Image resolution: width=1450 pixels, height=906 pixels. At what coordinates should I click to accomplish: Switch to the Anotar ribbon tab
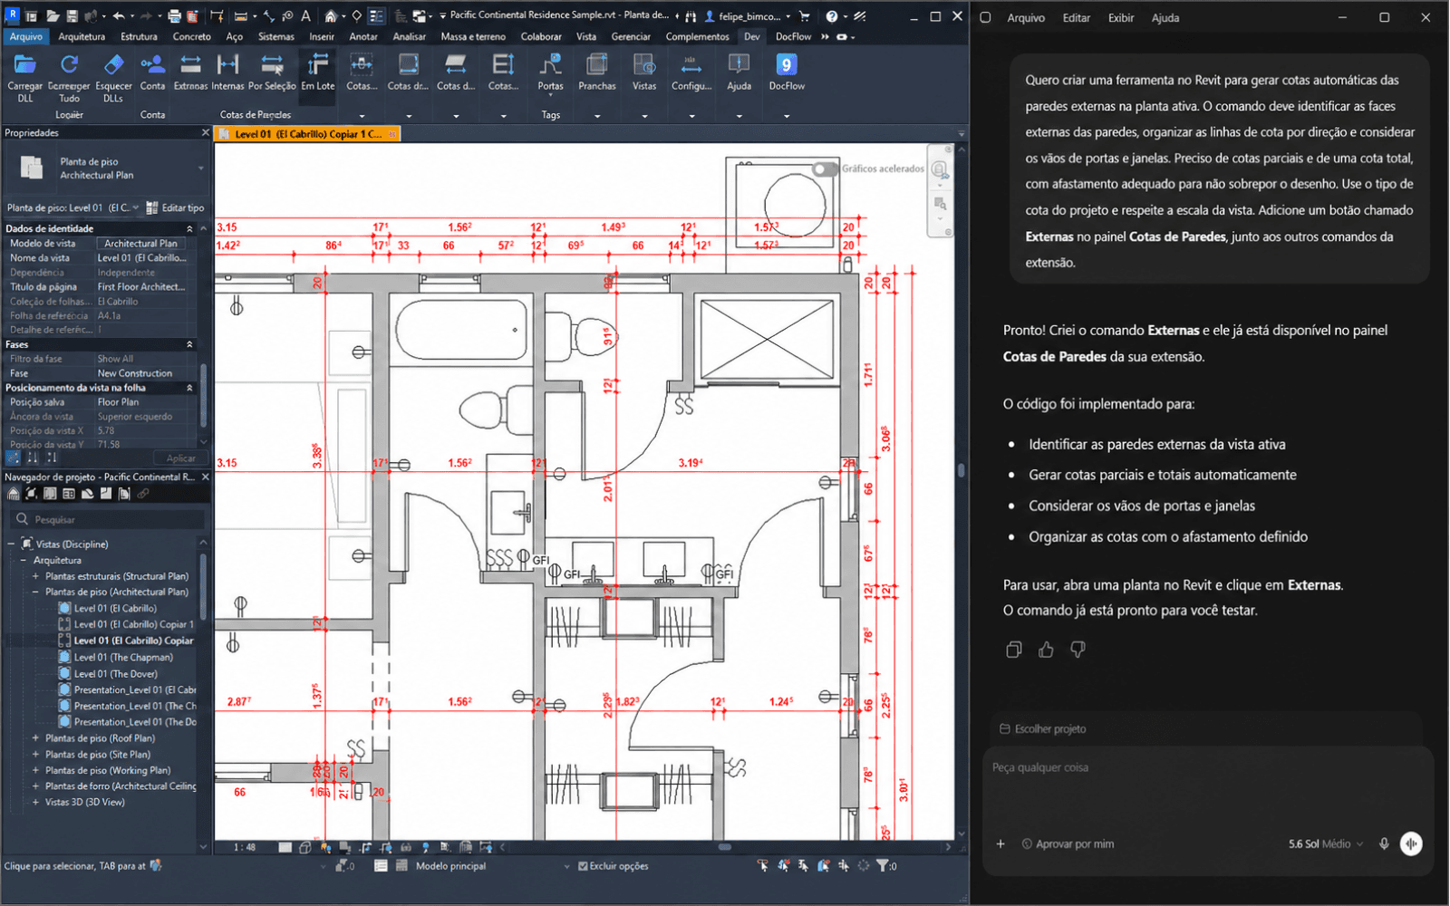(x=363, y=36)
